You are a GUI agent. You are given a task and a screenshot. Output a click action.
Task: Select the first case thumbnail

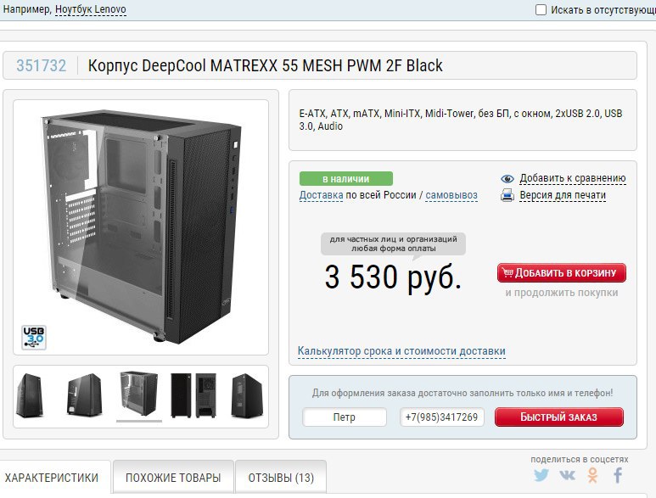pos(30,395)
